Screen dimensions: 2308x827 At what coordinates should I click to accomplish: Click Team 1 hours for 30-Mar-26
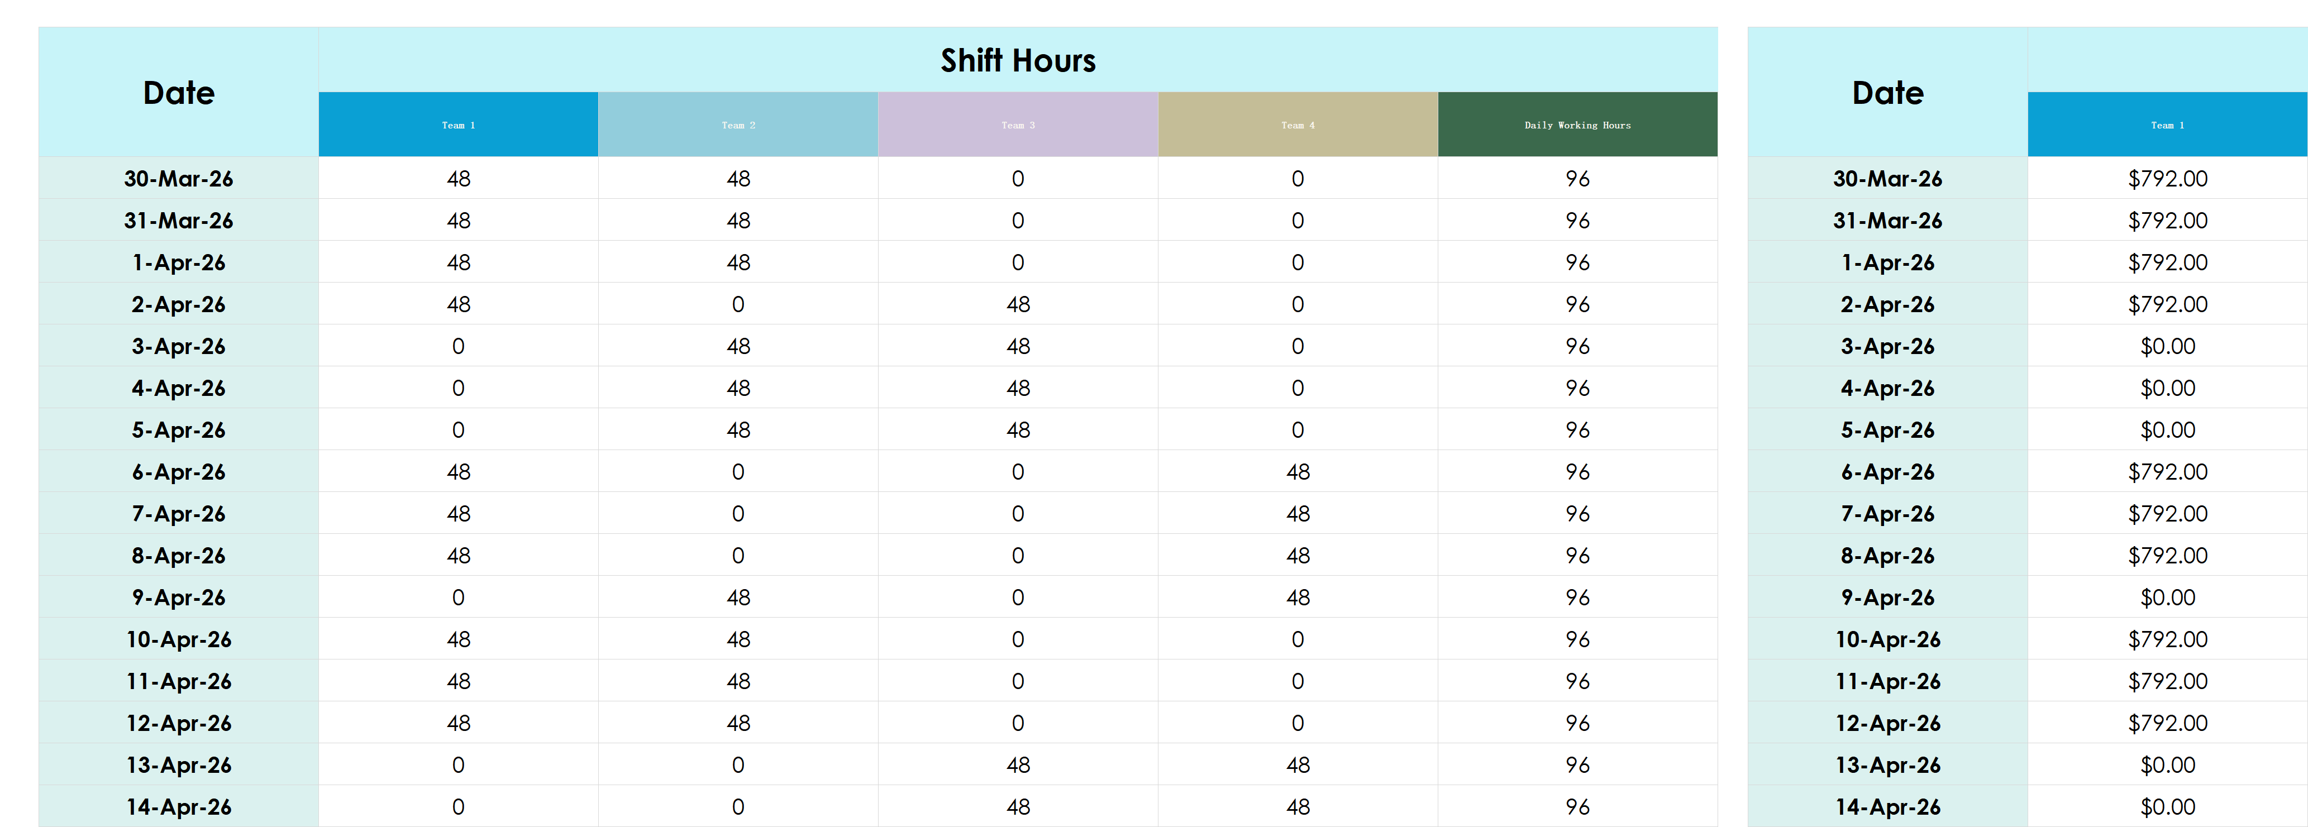pos(458,178)
